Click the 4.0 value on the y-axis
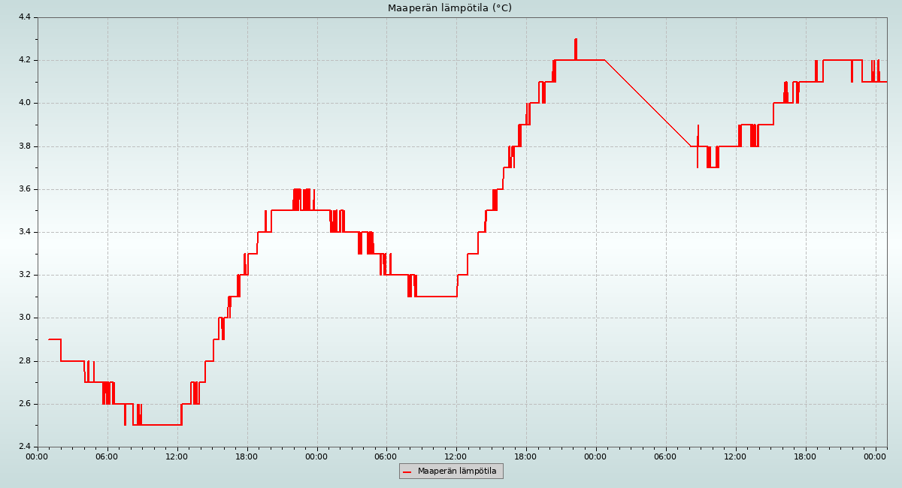This screenshot has height=488, width=902. (23, 103)
